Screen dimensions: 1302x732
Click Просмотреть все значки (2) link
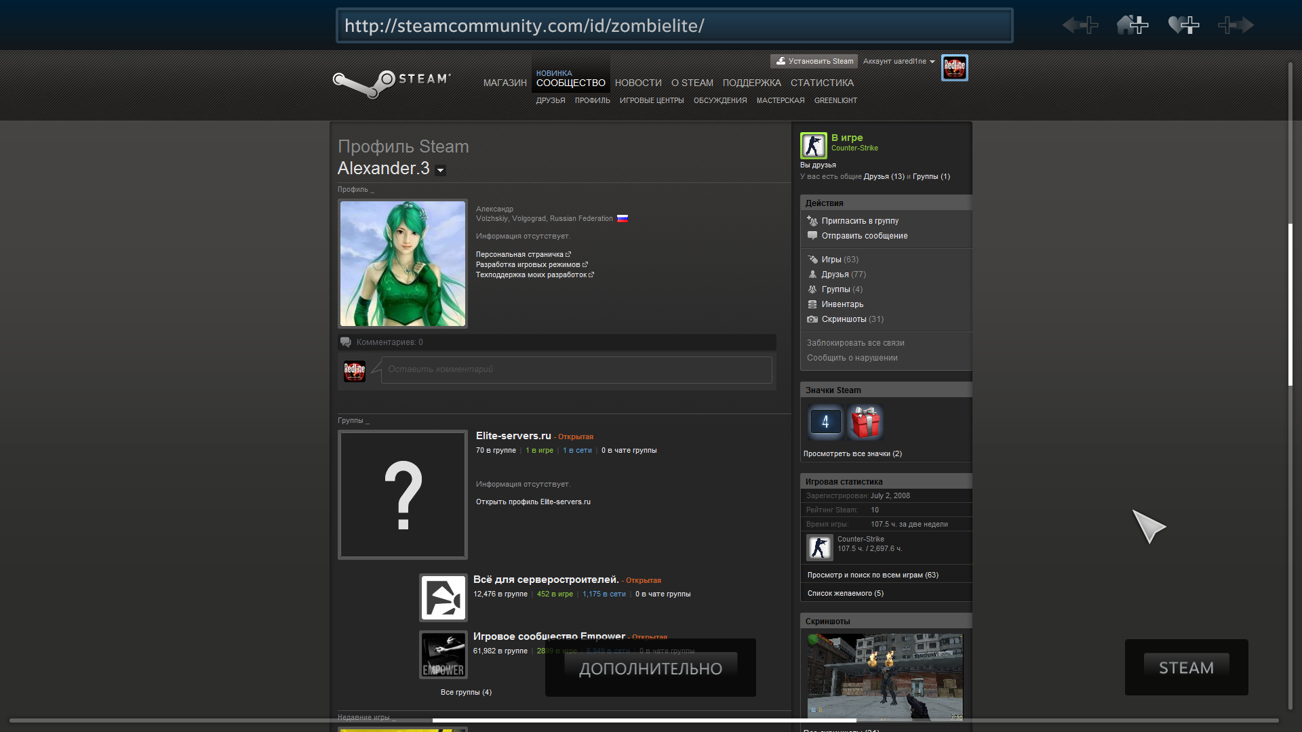point(852,454)
